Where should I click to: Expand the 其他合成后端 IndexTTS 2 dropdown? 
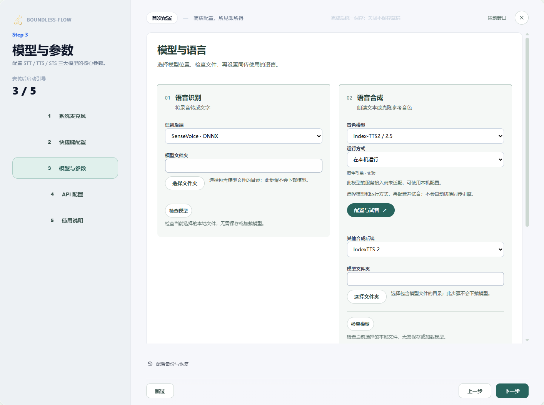click(x=425, y=249)
